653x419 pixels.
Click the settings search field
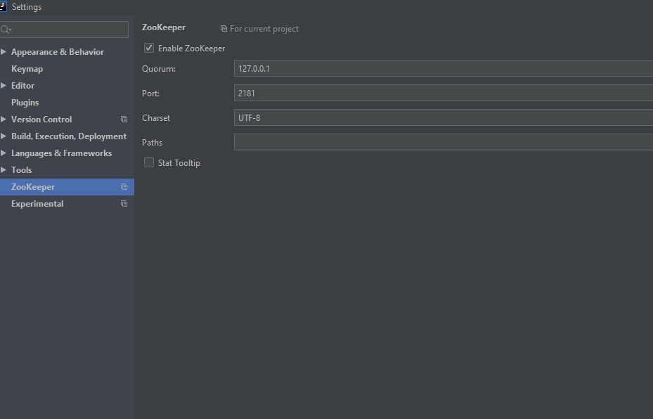point(64,30)
